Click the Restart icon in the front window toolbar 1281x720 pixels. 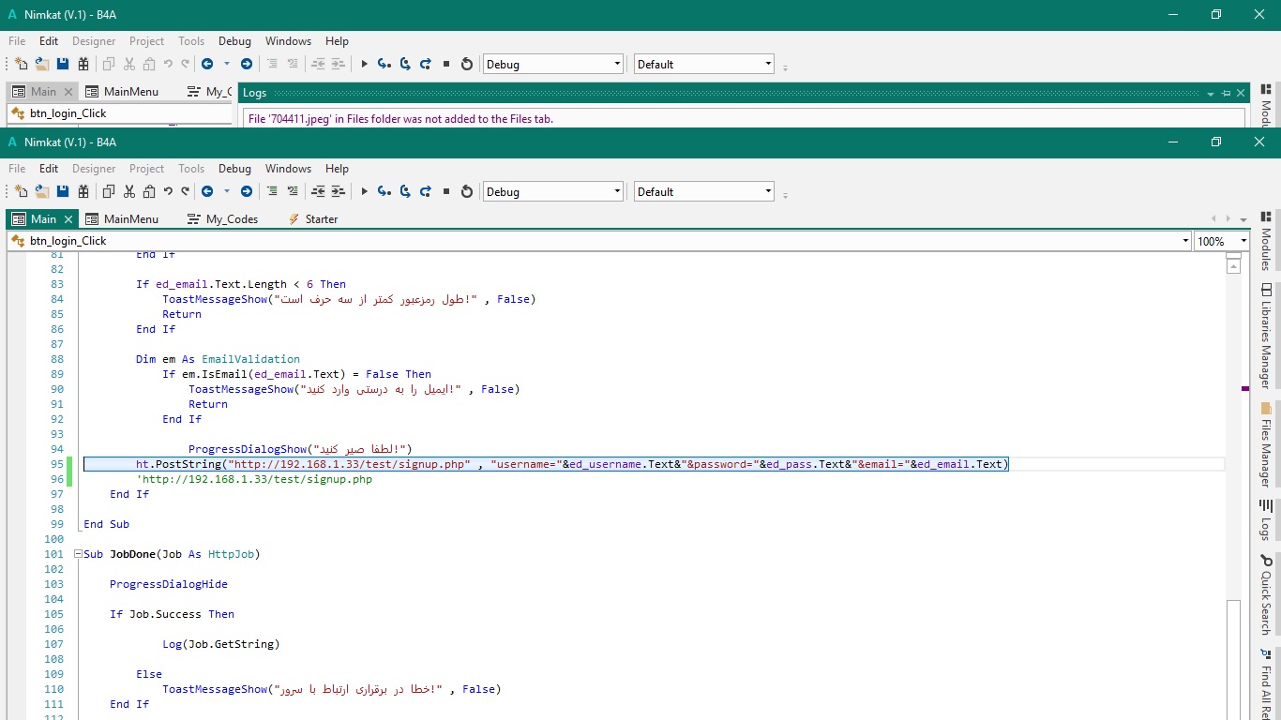click(x=467, y=191)
